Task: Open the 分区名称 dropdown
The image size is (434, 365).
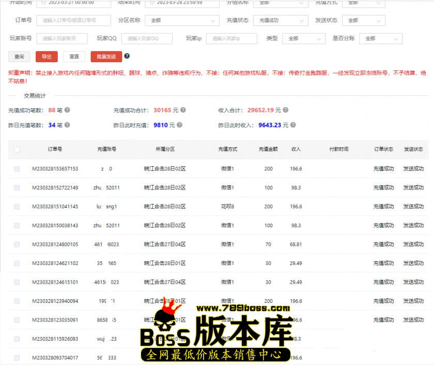Action: pos(182,21)
